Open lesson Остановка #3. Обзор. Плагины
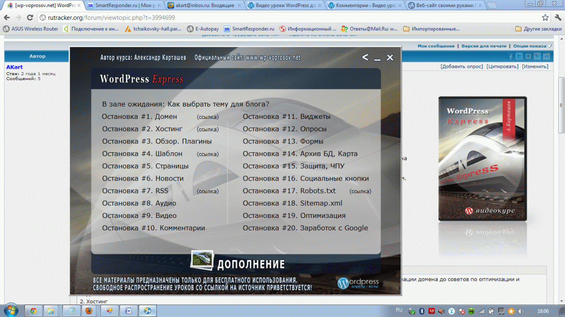This screenshot has height=317, width=565. click(157, 141)
